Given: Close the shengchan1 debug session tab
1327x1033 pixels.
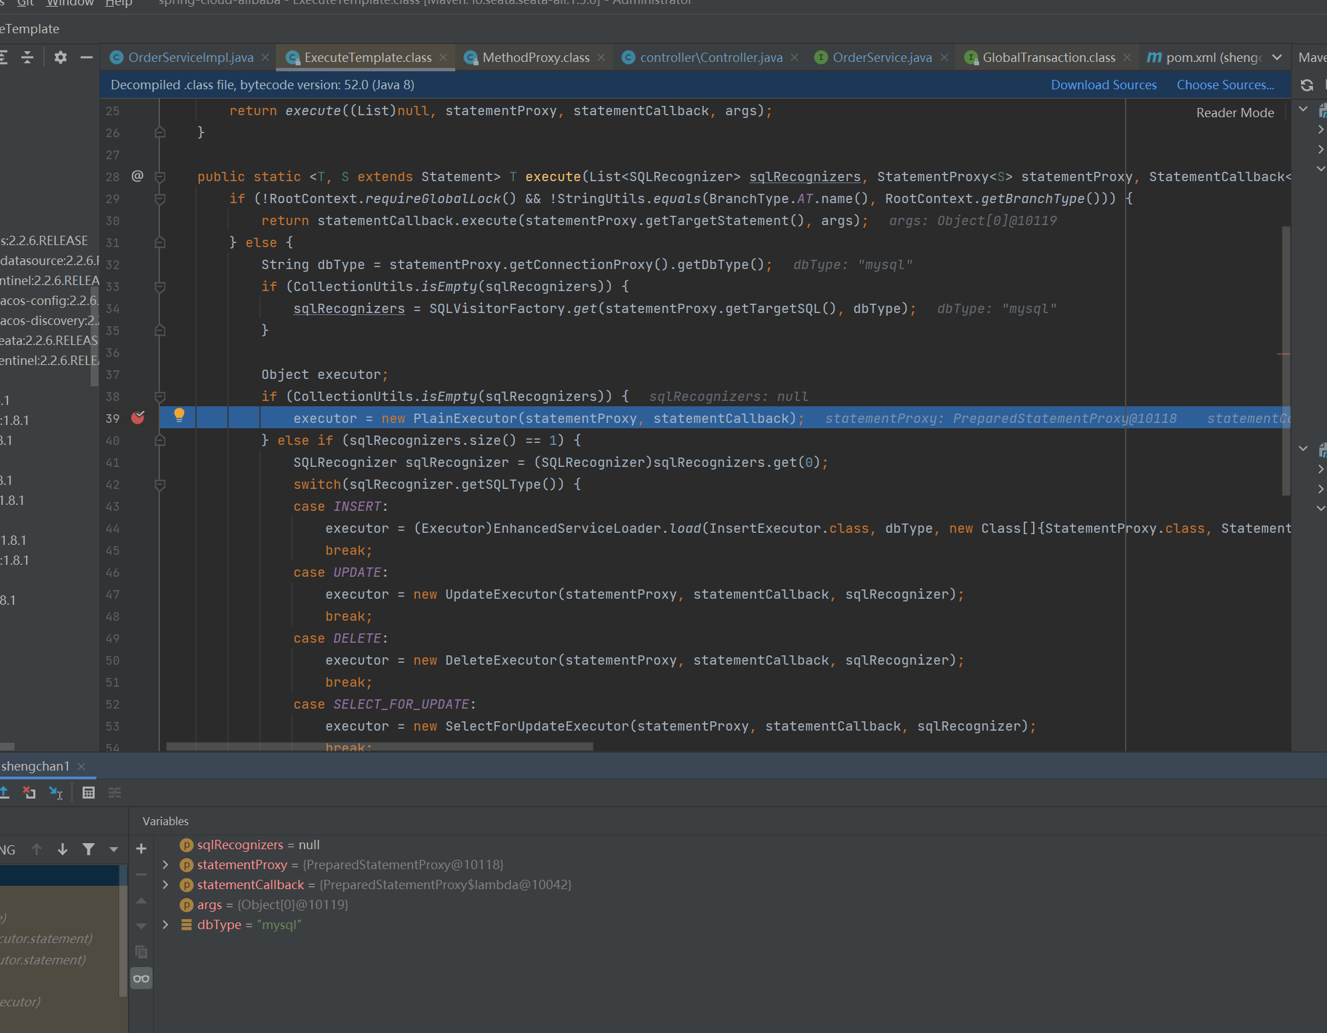Looking at the screenshot, I should point(81,767).
